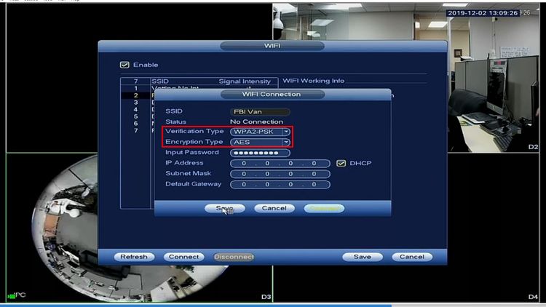Select row 6 in the SSID list

138,123
